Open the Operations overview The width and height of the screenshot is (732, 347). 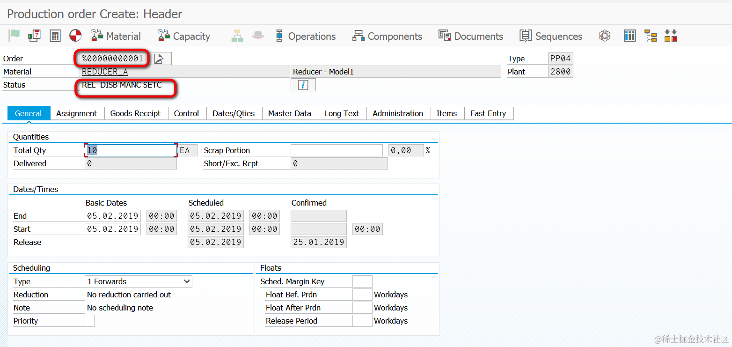point(305,36)
